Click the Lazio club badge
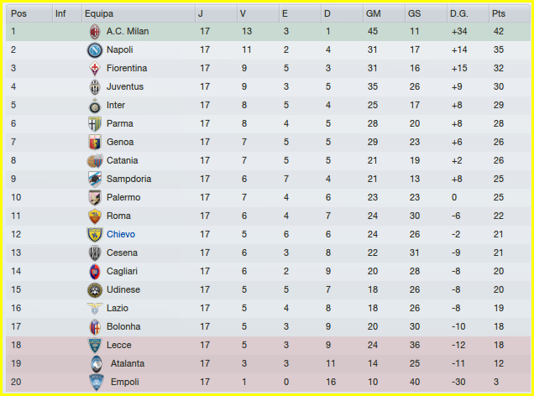The width and height of the screenshot is (534, 396). [x=94, y=308]
